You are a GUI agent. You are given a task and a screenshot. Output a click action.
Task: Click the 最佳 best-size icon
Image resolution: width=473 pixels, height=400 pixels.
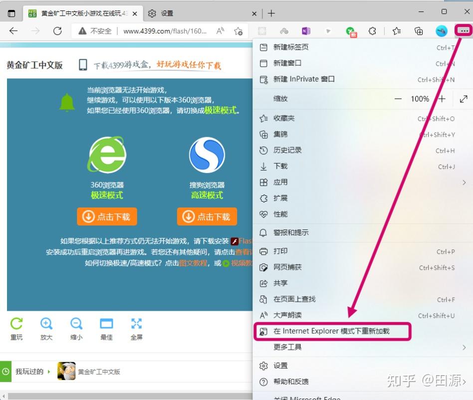[x=106, y=324]
